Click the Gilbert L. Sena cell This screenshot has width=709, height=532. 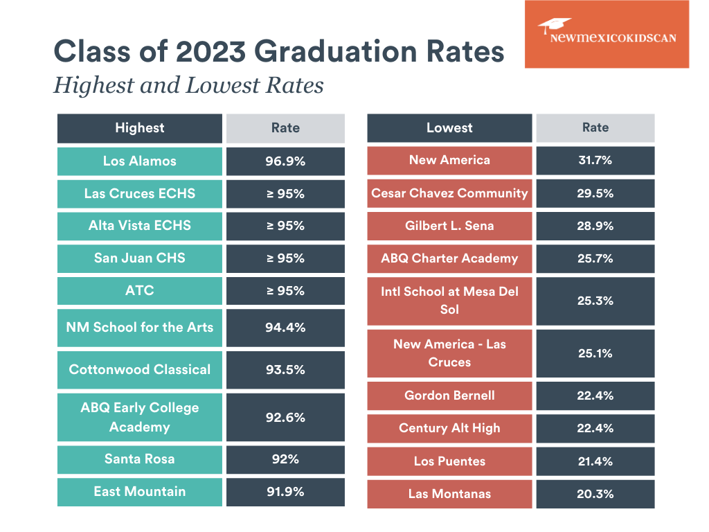click(x=449, y=226)
